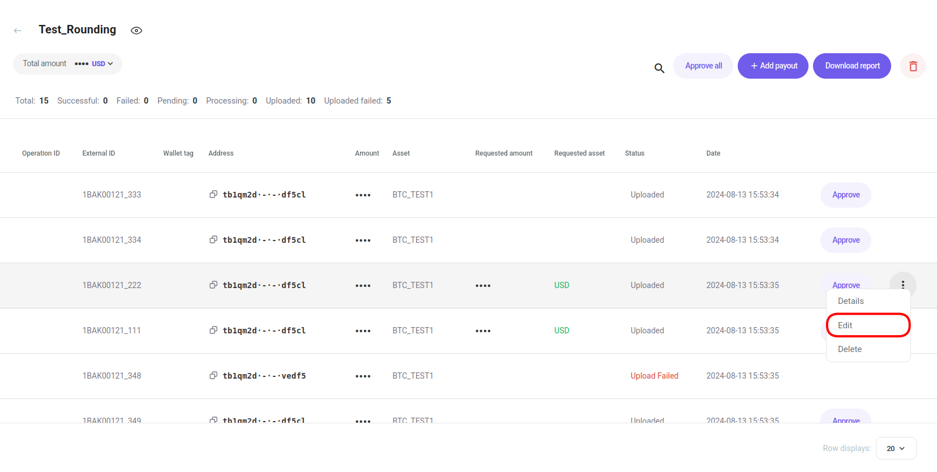Viewport: 937px width, 472px height.
Task: Select Delete from the context menu
Action: [x=849, y=349]
